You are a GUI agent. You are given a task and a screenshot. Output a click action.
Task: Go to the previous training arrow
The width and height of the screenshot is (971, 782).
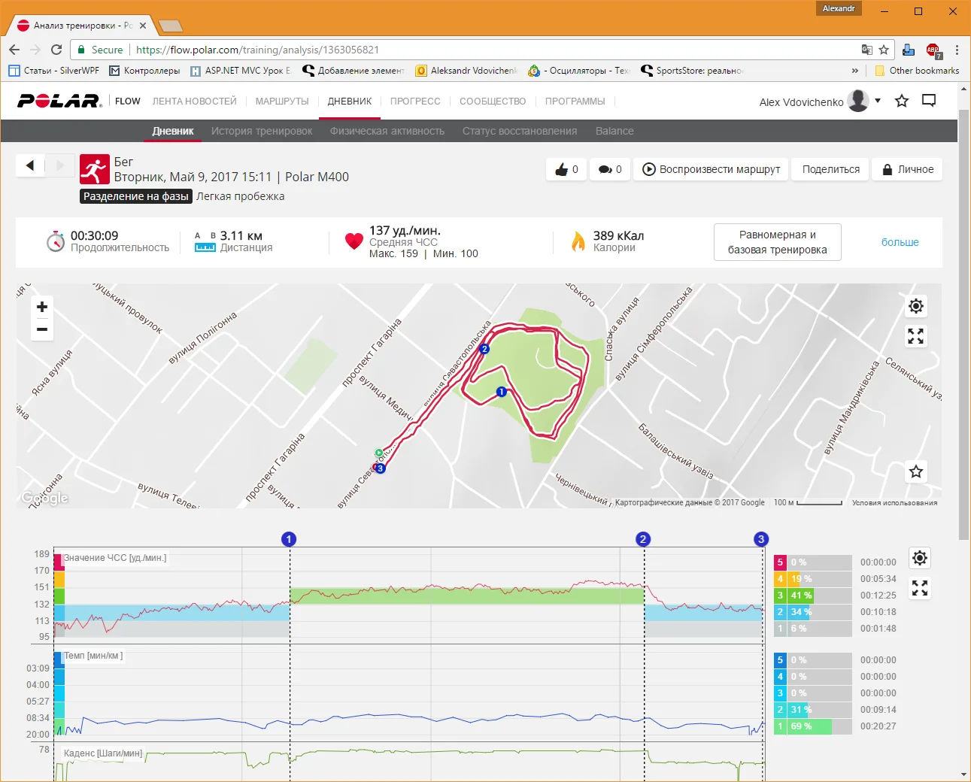pos(30,165)
